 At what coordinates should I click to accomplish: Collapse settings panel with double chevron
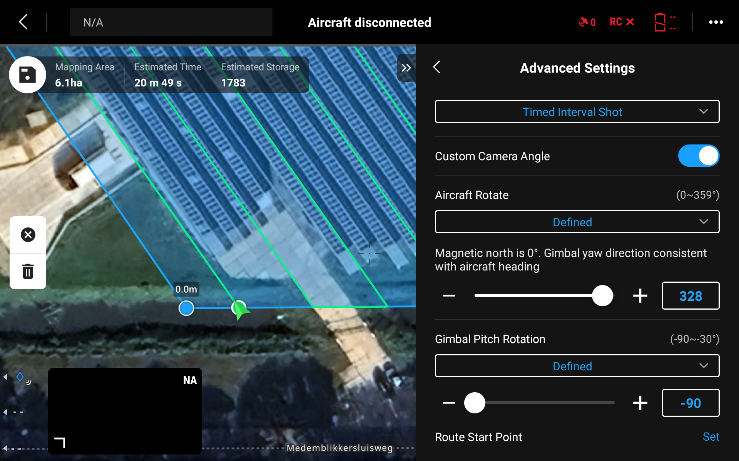coord(406,68)
